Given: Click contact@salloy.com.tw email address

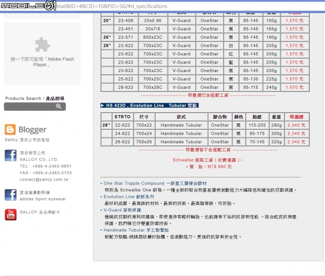Looking at the screenshot, I should pyautogui.click(x=44, y=180).
